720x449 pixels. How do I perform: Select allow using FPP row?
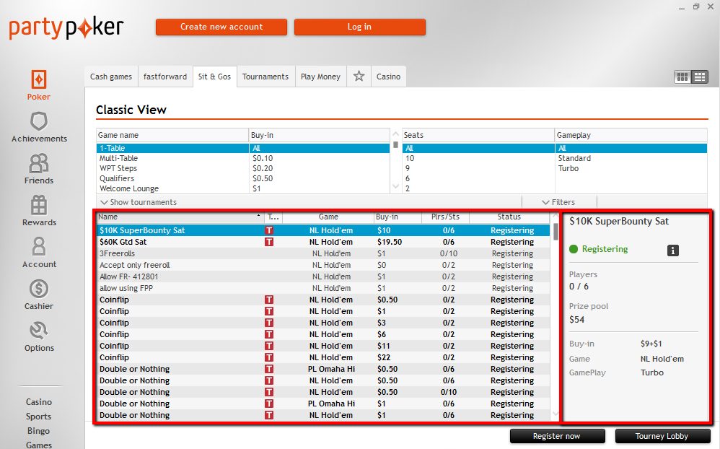tap(323, 288)
